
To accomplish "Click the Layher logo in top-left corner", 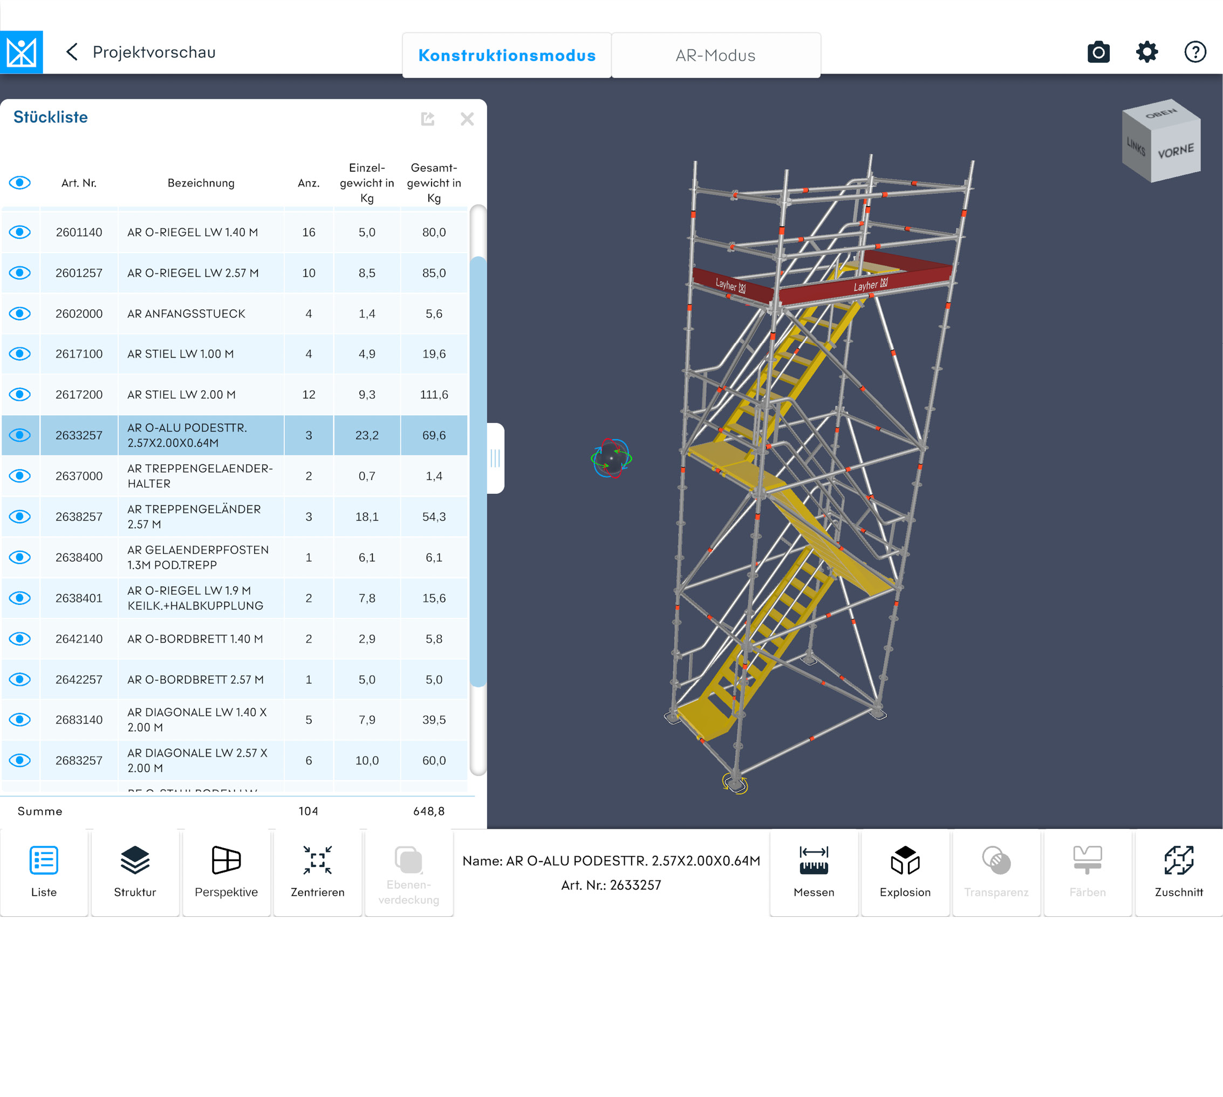I will pyautogui.click(x=21, y=52).
